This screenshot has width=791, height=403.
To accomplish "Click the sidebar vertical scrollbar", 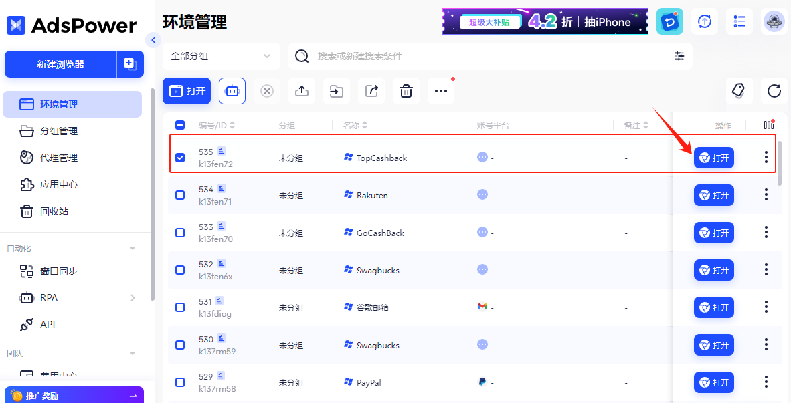I will (x=153, y=195).
